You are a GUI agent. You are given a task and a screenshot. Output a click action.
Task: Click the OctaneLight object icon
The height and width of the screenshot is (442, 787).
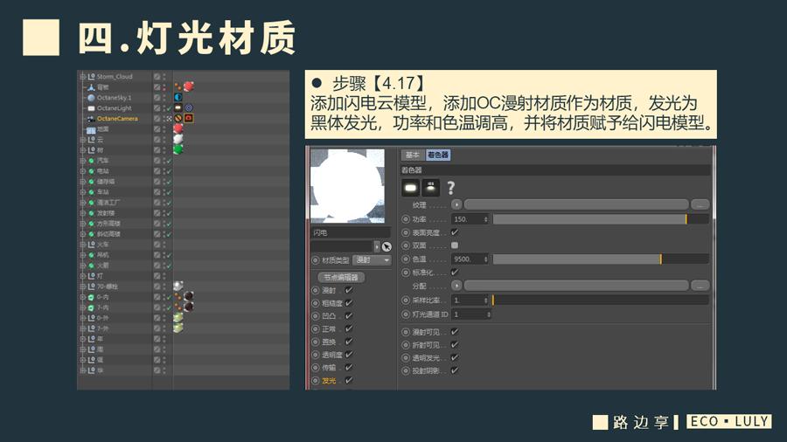click(91, 108)
